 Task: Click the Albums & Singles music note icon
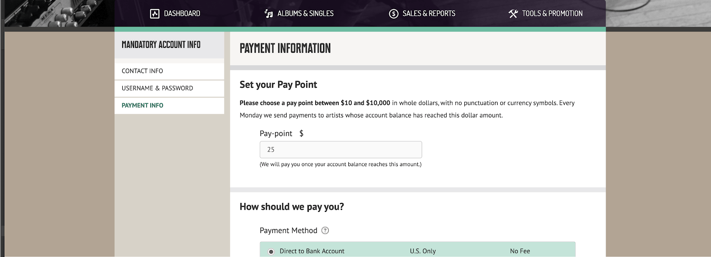(x=268, y=14)
